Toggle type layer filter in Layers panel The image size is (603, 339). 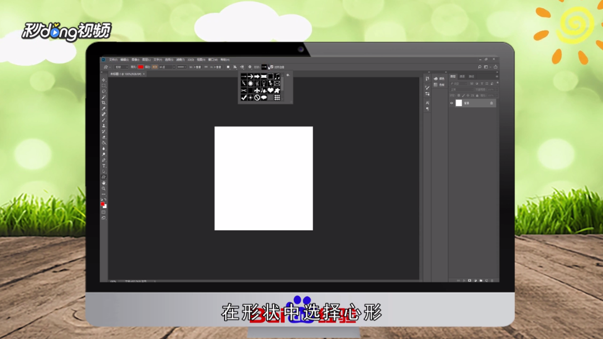pos(482,84)
